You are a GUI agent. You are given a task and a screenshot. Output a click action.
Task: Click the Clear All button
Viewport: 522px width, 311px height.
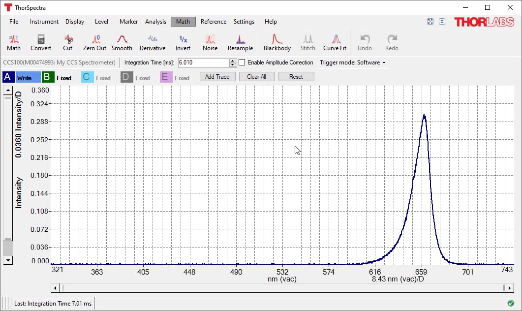(x=257, y=77)
